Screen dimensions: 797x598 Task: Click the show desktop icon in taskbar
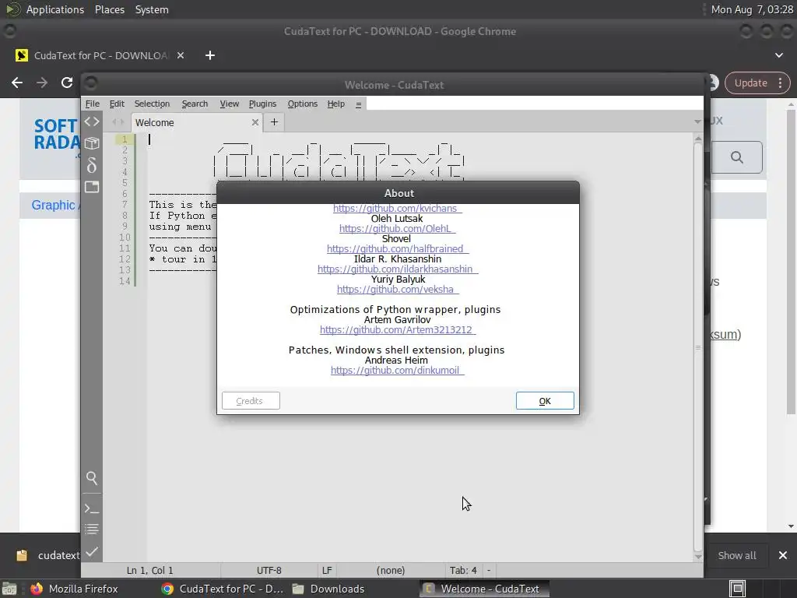pos(9,589)
